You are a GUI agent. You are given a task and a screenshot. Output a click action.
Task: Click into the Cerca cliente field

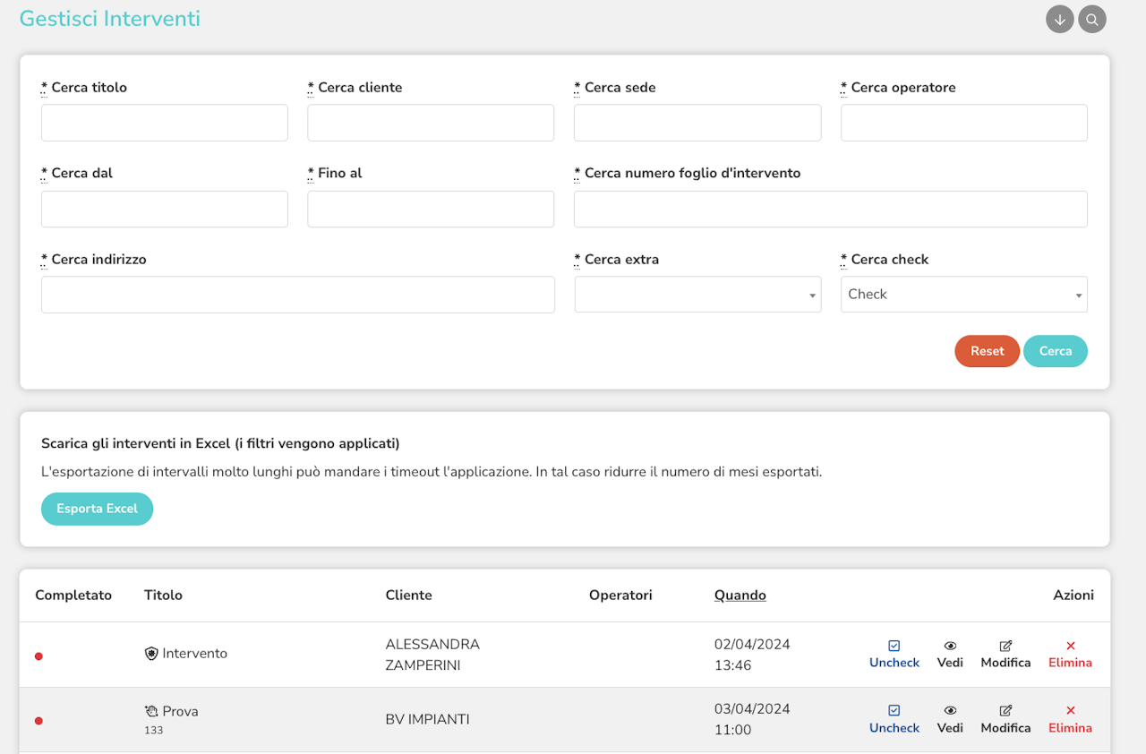(x=431, y=123)
